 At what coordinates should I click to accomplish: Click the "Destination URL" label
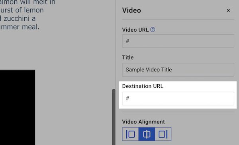[x=143, y=86]
